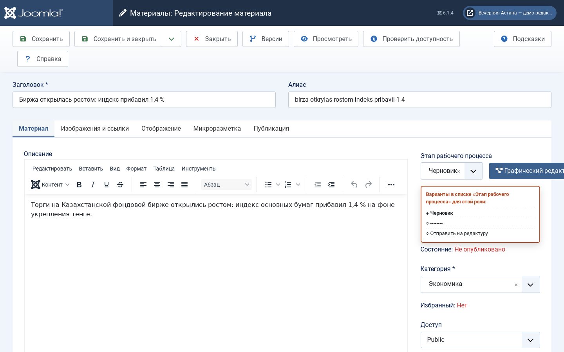The height and width of the screenshot is (352, 564).
Task: Underline the selected text
Action: click(107, 185)
